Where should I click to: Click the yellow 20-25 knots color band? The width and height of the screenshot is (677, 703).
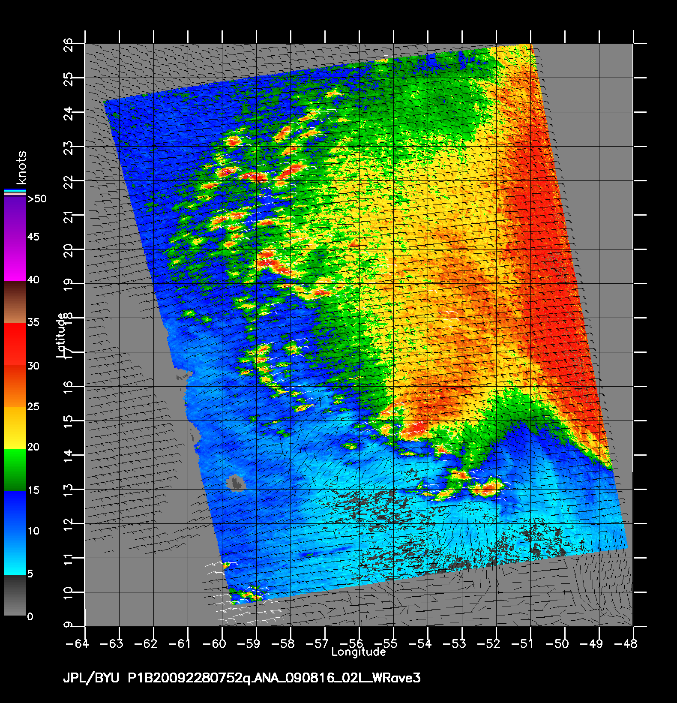(x=15, y=428)
